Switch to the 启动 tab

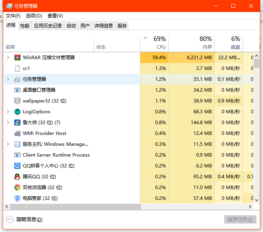71,26
